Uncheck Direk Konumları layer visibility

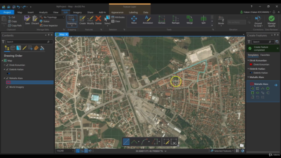pyautogui.click(x=7, y=65)
